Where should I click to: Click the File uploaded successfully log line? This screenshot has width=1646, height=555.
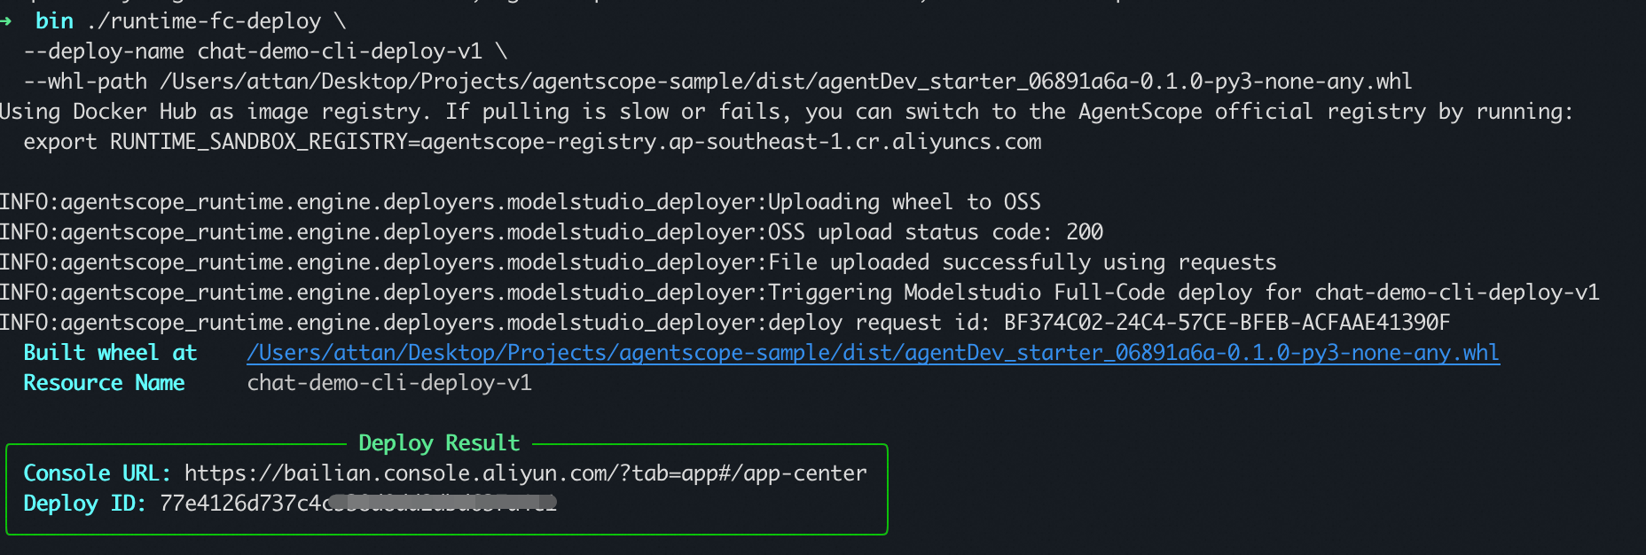point(639,262)
